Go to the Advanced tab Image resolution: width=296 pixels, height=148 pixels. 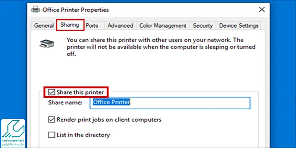point(120,26)
